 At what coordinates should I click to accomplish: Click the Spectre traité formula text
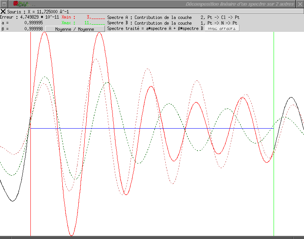(155, 28)
